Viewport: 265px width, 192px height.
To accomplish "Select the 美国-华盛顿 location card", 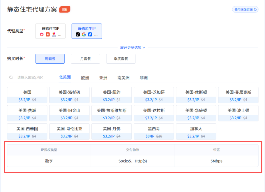I will pyautogui.click(x=196, y=113).
